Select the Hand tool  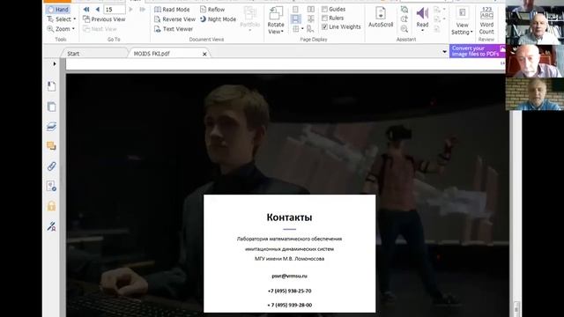(x=58, y=10)
